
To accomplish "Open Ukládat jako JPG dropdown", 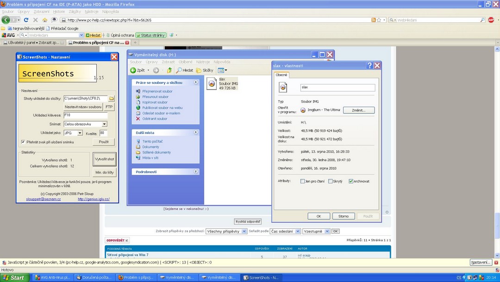I will 80,133.
